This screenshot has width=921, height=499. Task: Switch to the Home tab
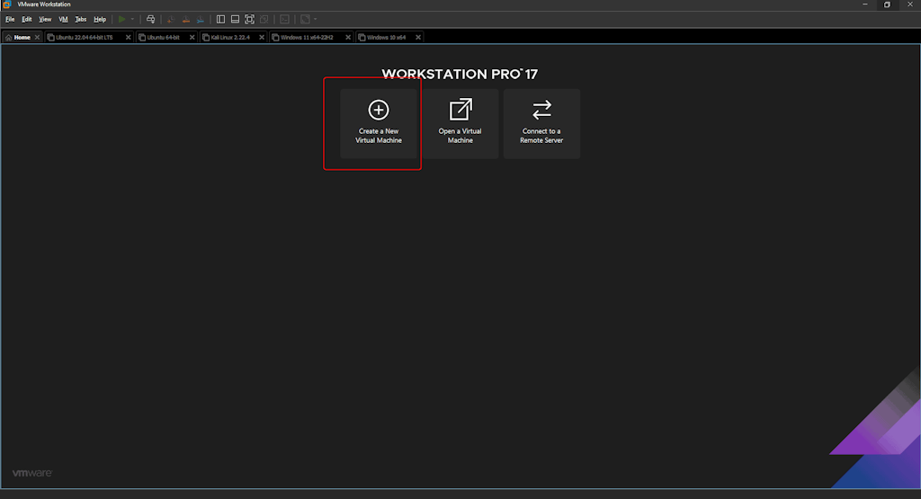(22, 37)
